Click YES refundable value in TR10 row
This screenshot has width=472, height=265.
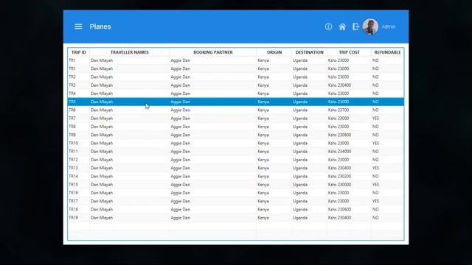coord(375,143)
